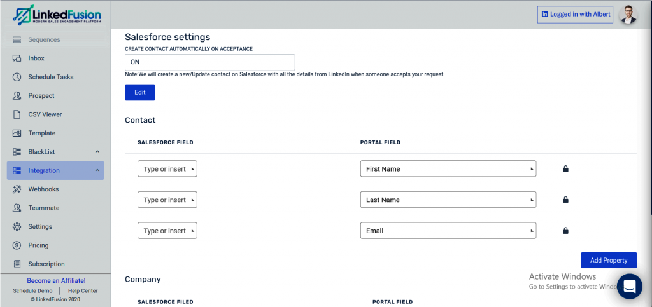Go to Inbox page
The image size is (652, 307).
36,58
